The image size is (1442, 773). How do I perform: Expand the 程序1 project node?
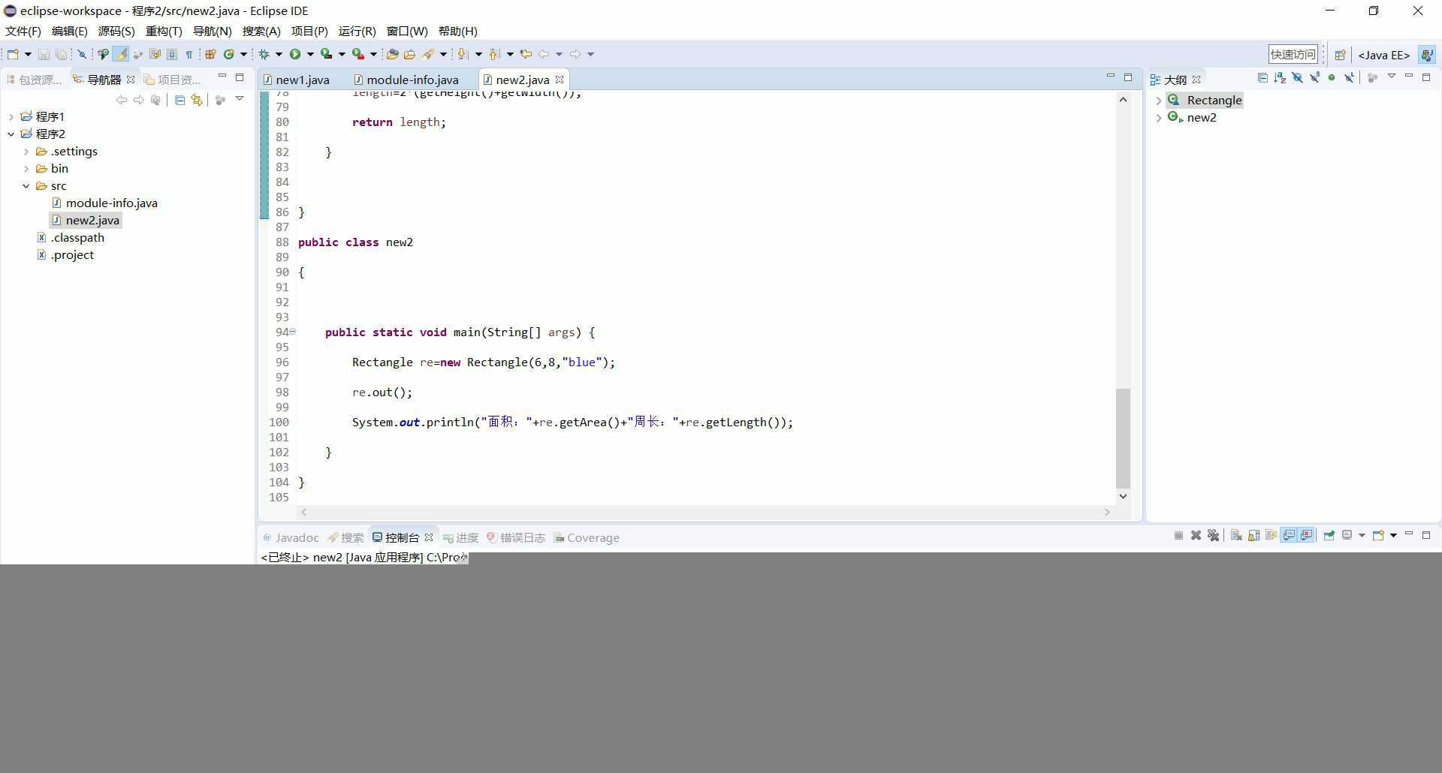(x=11, y=116)
